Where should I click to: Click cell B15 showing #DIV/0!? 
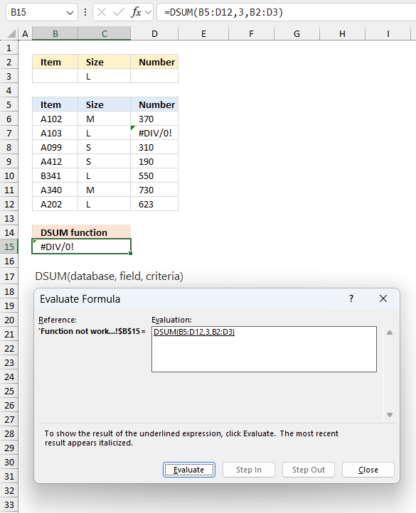(x=82, y=247)
